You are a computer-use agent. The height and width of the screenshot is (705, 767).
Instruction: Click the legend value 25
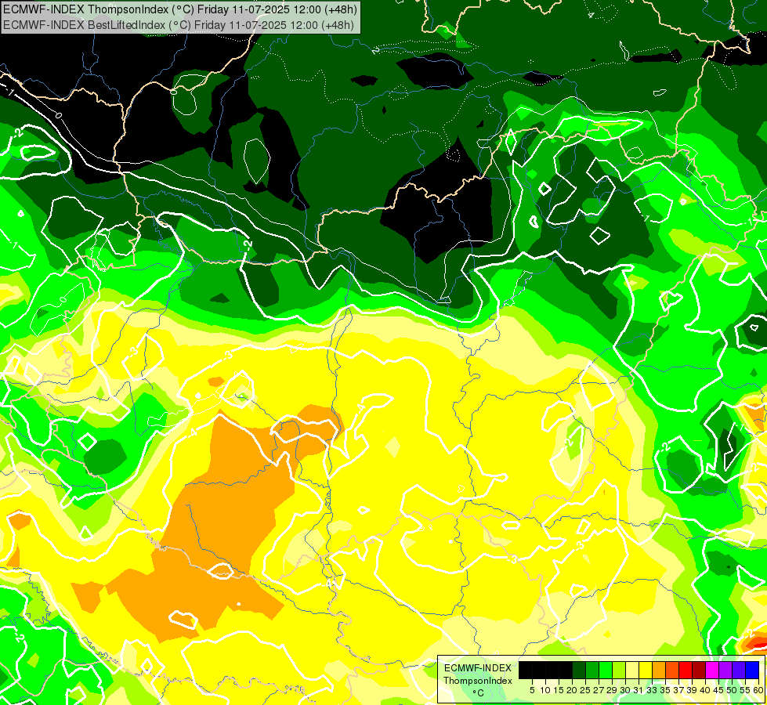pyautogui.click(x=585, y=690)
